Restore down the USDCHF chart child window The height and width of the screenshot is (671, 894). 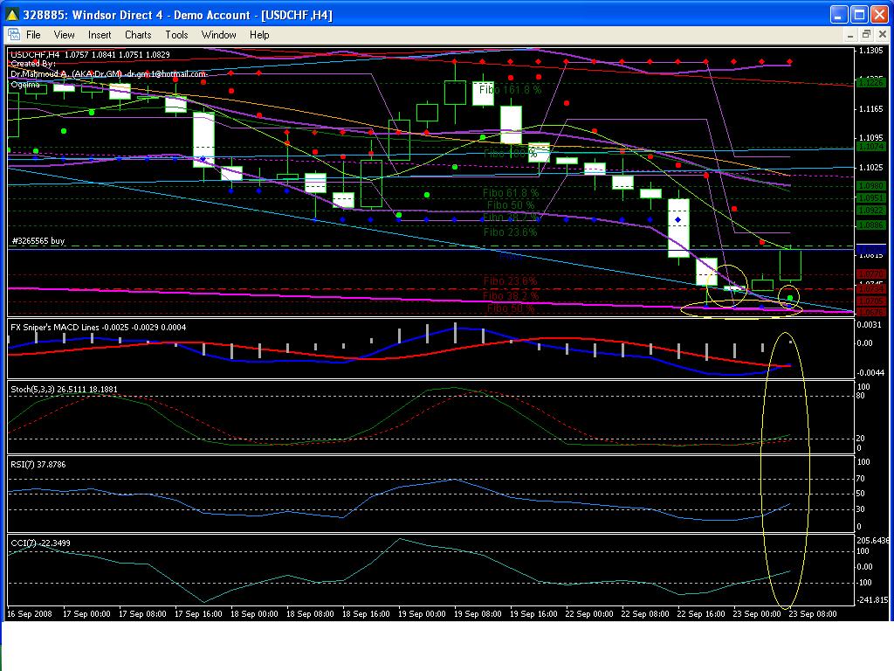[x=866, y=35]
